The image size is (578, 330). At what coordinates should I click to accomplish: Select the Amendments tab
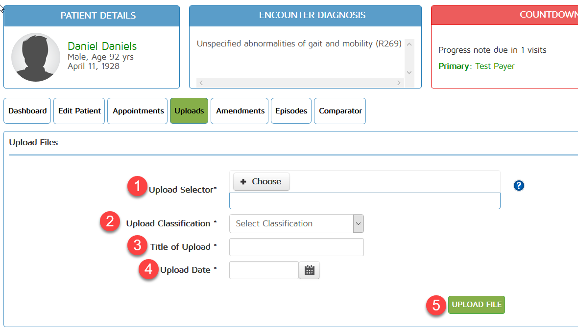tap(240, 111)
